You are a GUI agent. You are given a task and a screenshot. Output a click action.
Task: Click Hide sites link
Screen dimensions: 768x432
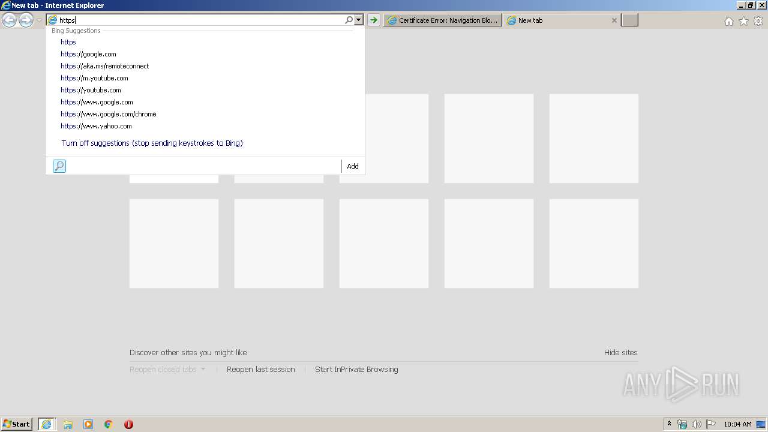tap(620, 353)
